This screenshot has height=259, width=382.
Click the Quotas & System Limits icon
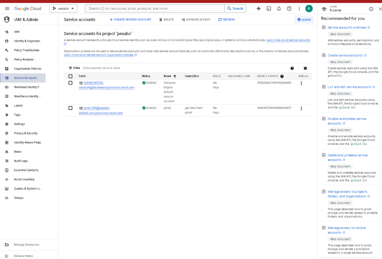[x=7, y=189]
